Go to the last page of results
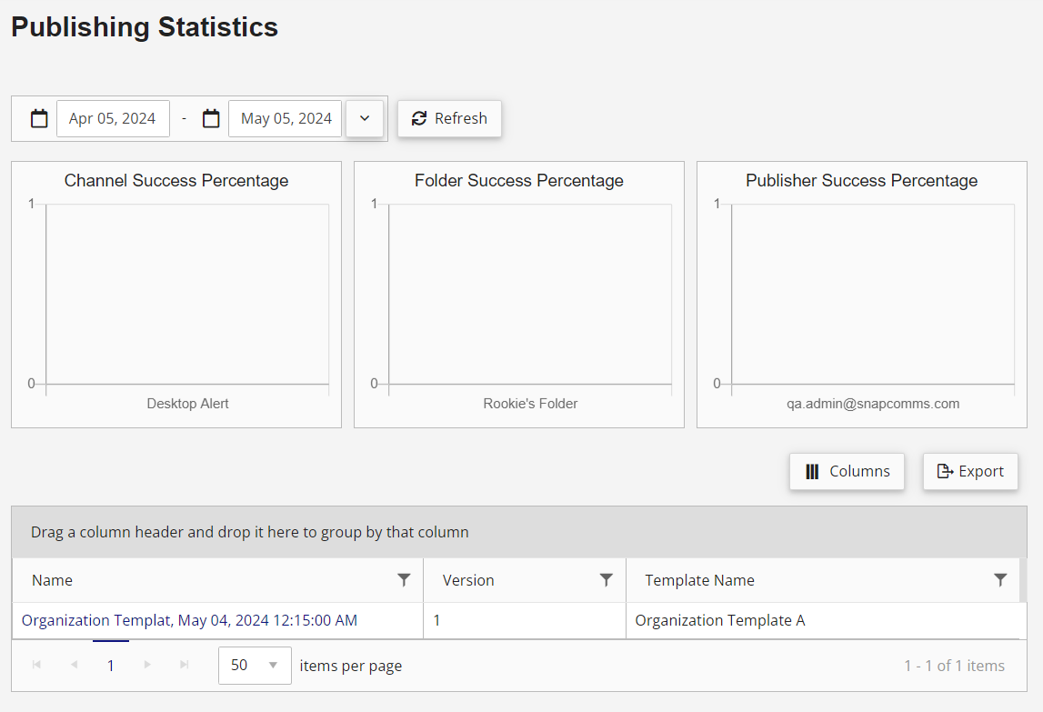The image size is (1043, 712). tap(185, 665)
